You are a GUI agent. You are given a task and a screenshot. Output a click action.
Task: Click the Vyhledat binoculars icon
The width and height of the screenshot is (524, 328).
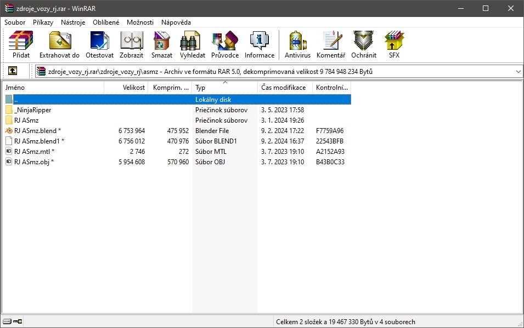[x=190, y=41]
